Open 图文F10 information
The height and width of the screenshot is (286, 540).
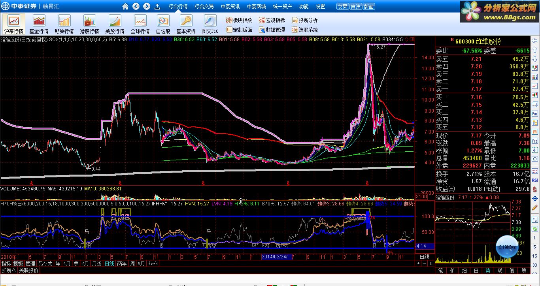(x=210, y=24)
